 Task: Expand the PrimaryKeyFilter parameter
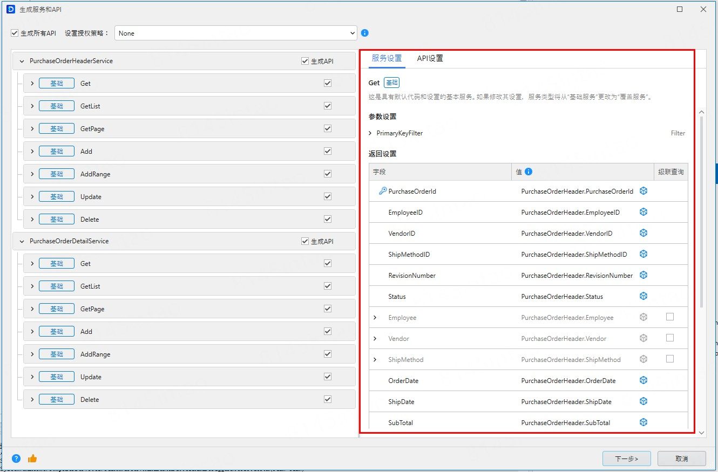click(x=370, y=133)
